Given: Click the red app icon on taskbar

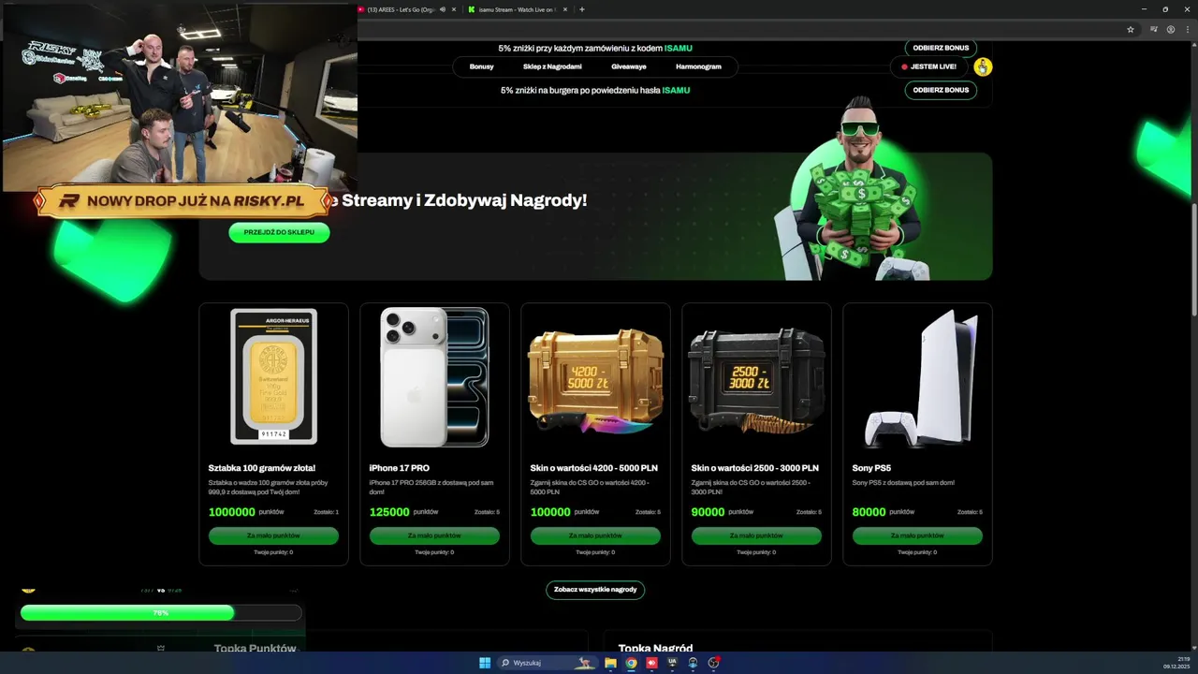Looking at the screenshot, I should click(x=651, y=663).
